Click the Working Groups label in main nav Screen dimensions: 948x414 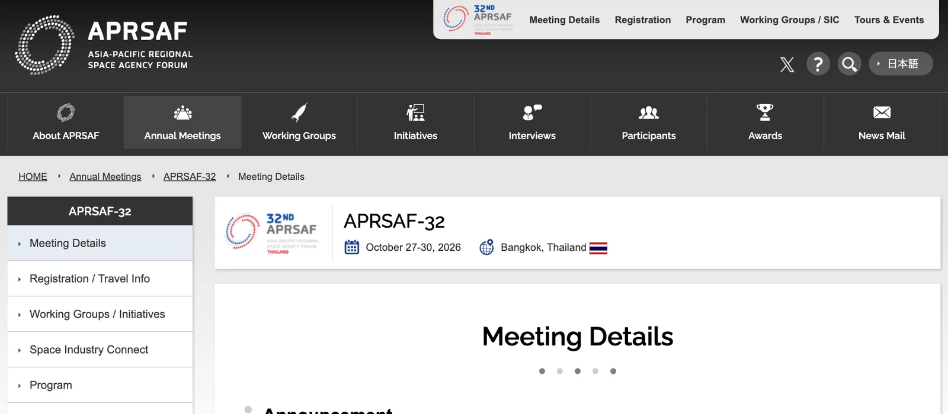(299, 135)
